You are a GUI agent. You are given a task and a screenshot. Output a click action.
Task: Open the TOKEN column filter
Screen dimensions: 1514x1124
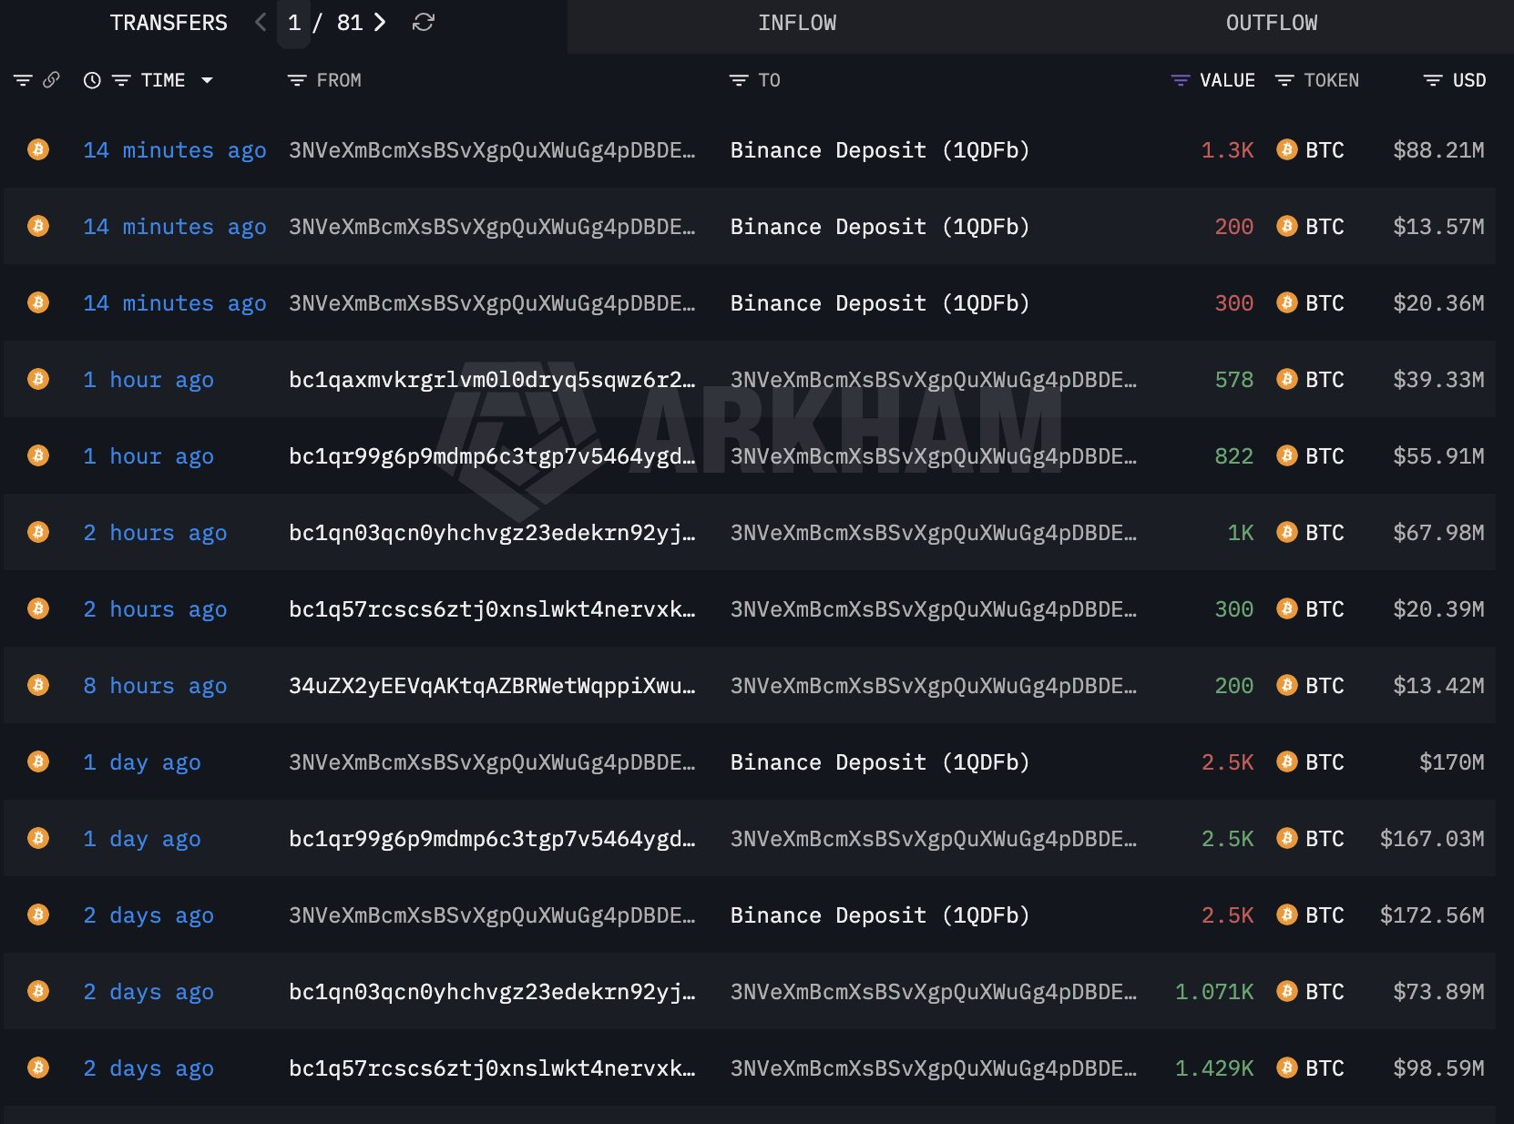click(x=1284, y=80)
